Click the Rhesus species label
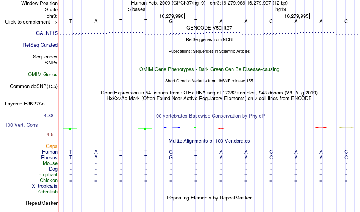The image size is (360, 212). coord(49,157)
